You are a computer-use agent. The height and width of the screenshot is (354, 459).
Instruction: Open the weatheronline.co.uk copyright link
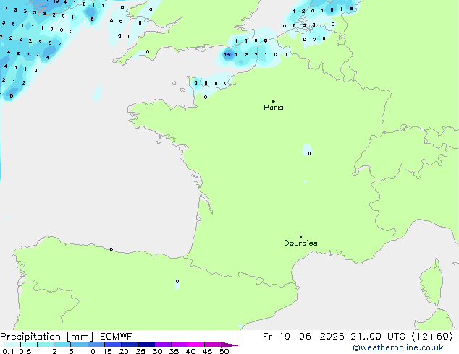coord(398,347)
